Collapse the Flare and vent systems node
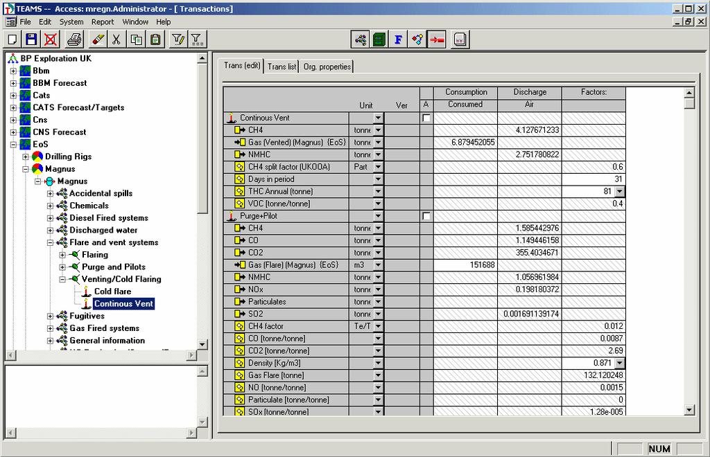The height and width of the screenshot is (457, 710). 50,243
